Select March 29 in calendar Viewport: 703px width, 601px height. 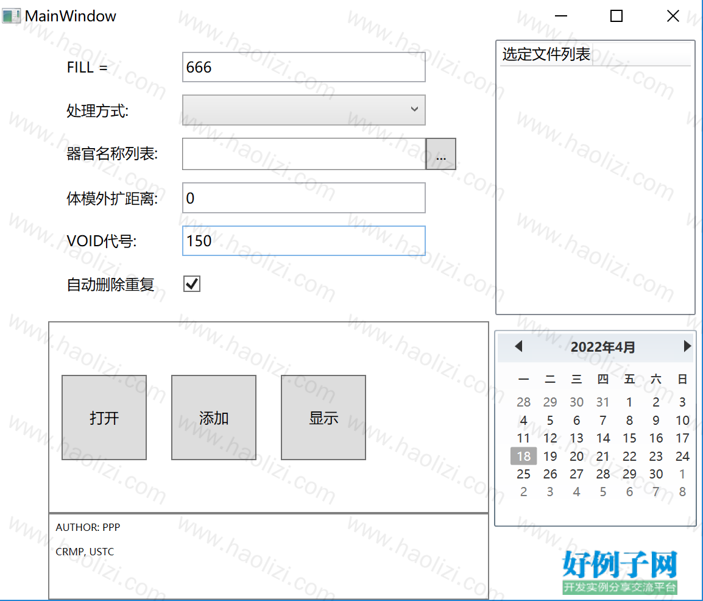(x=550, y=402)
